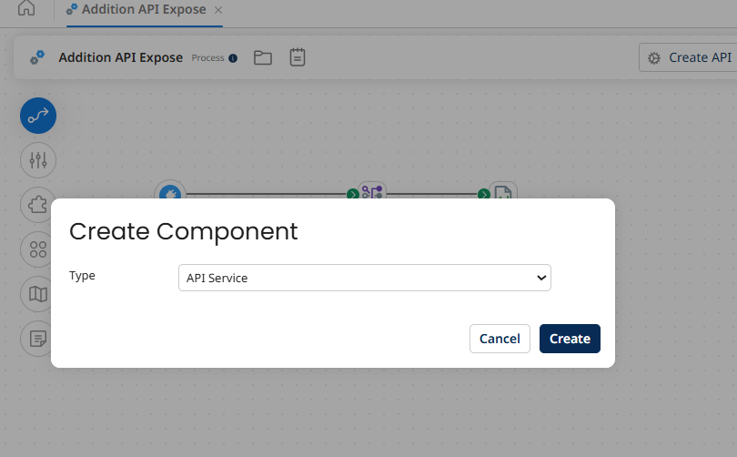The image size is (737, 457).
Task: Click the folder icon in process header
Action: 263,57
